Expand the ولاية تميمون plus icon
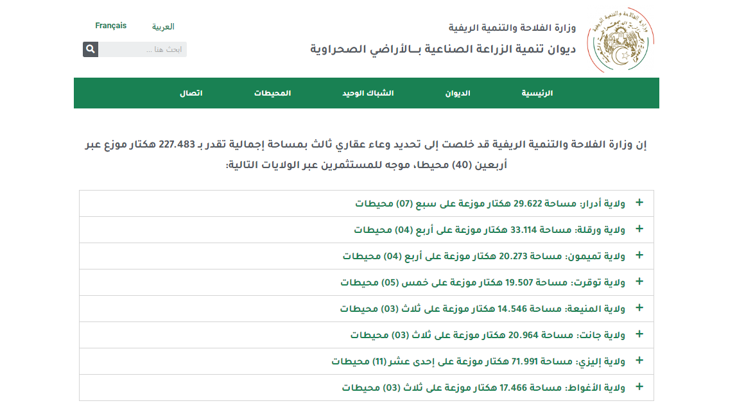The height and width of the screenshot is (419, 737). tap(639, 255)
